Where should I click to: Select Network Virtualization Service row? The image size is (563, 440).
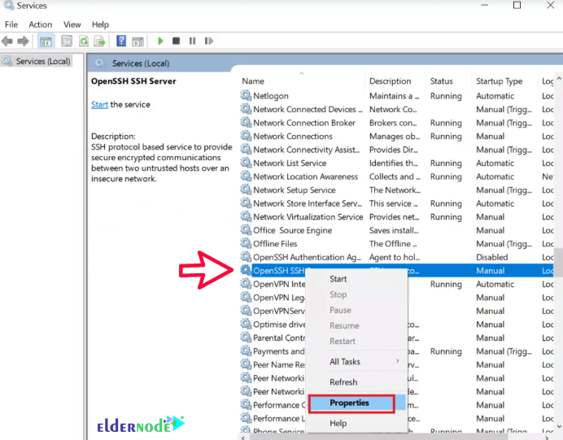[396, 217]
